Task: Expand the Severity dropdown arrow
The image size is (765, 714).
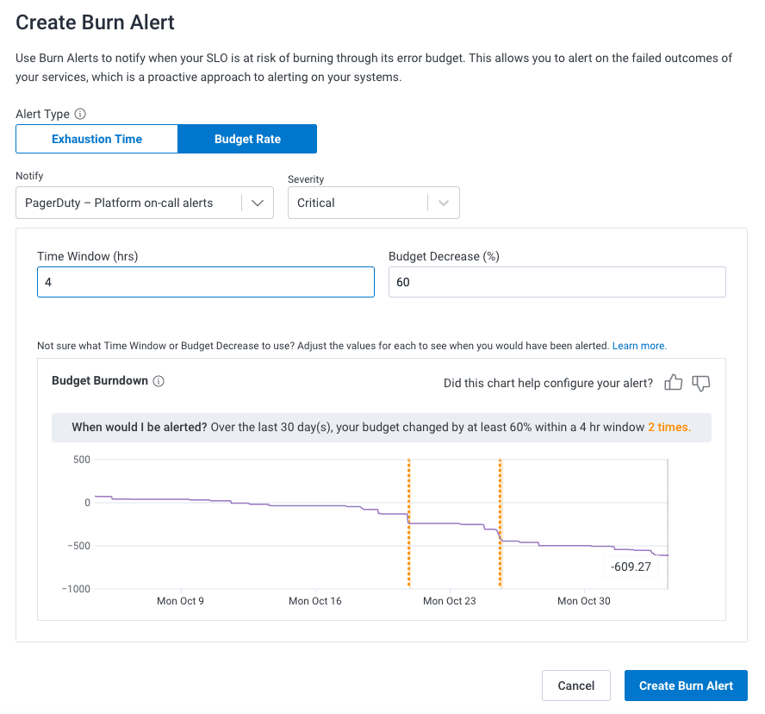Action: pos(444,204)
